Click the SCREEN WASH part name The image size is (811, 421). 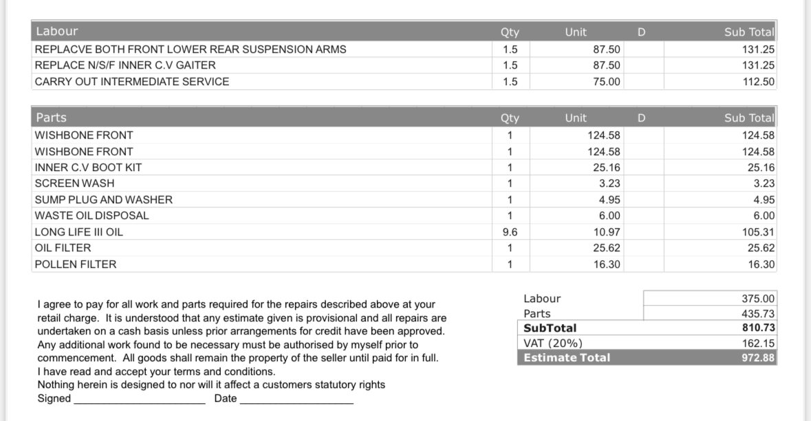pyautogui.click(x=74, y=183)
